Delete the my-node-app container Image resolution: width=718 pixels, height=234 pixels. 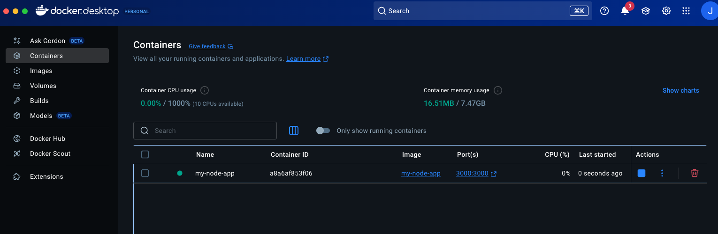(695, 173)
